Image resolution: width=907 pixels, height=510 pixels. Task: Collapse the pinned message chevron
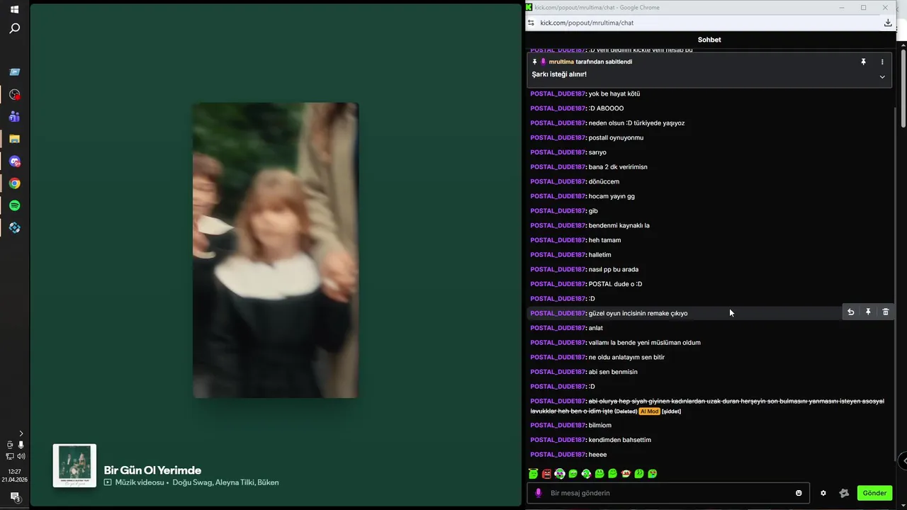(x=882, y=76)
